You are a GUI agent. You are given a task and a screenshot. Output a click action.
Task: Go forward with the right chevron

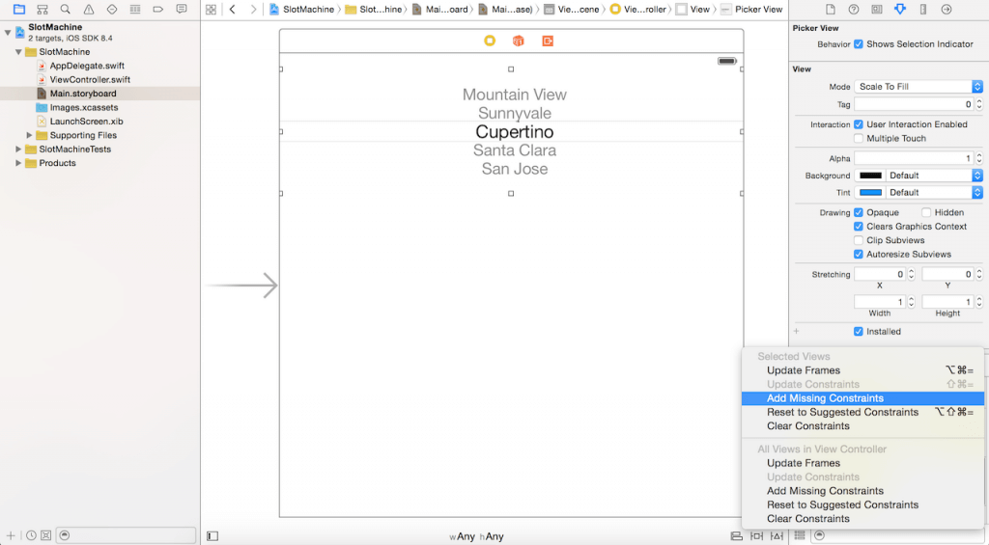pos(254,10)
